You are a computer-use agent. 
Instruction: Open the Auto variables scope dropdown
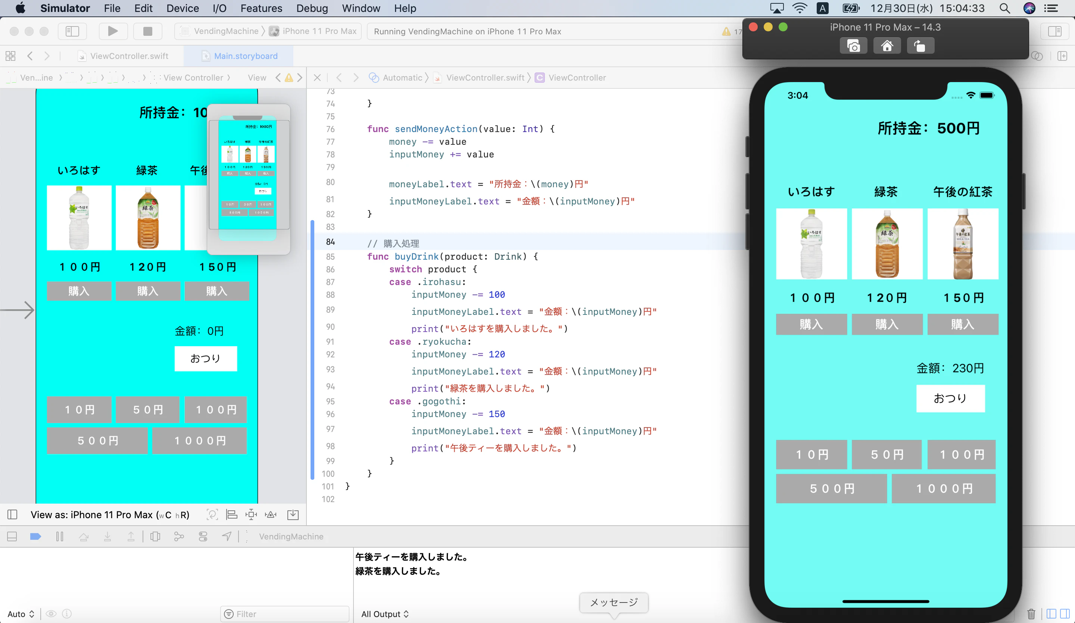tap(21, 614)
